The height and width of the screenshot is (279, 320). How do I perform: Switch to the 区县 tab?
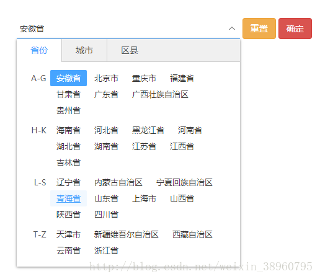(130, 50)
